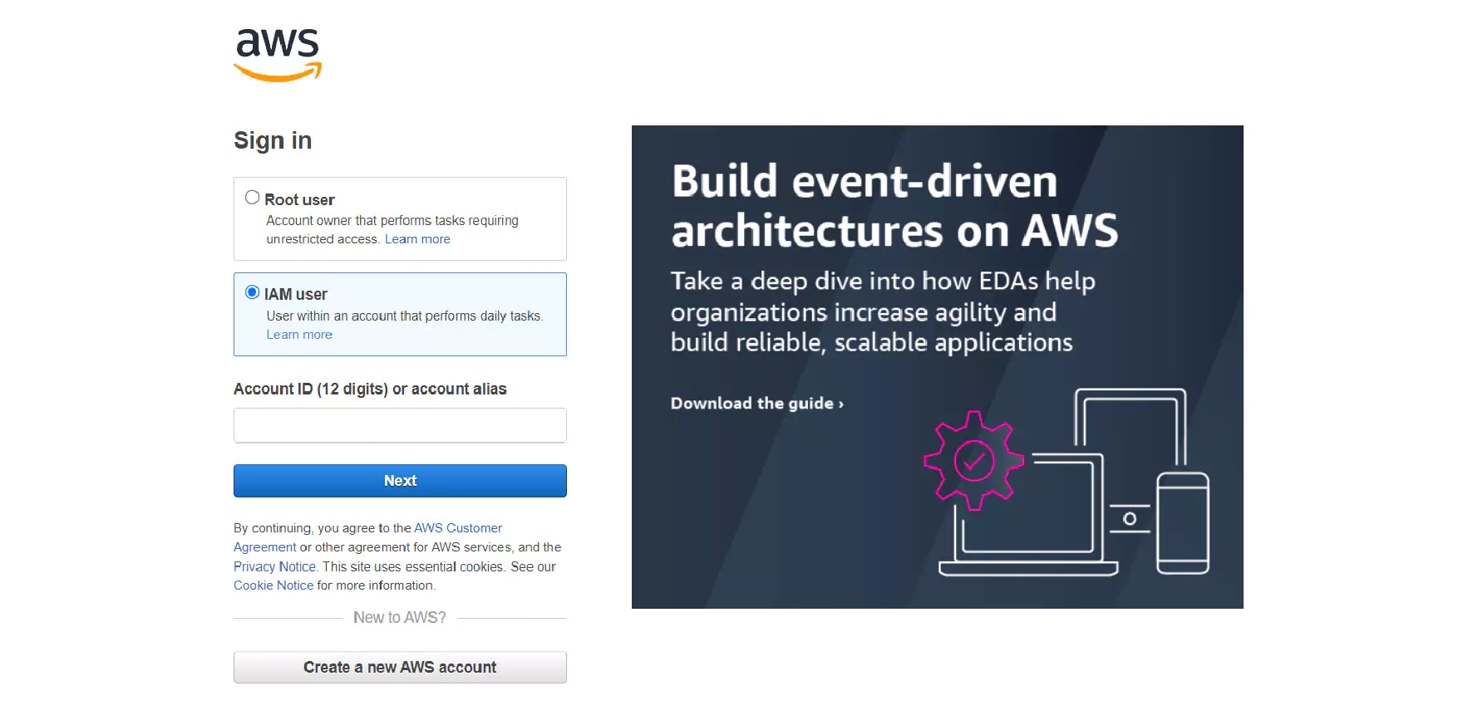This screenshot has width=1478, height=725.
Task: Click the EDAs description paragraph in banner
Action: [883, 311]
